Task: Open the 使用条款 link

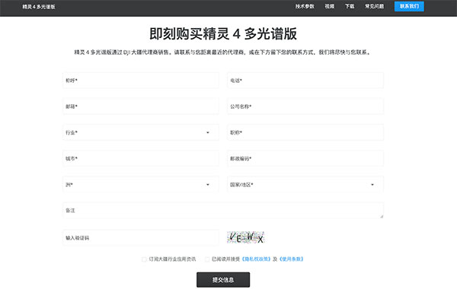Action: click(292, 259)
